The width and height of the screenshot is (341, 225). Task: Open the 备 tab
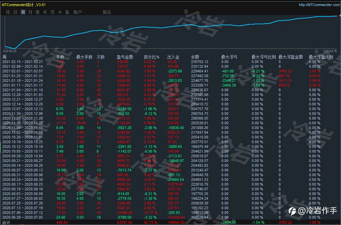click(67, 12)
